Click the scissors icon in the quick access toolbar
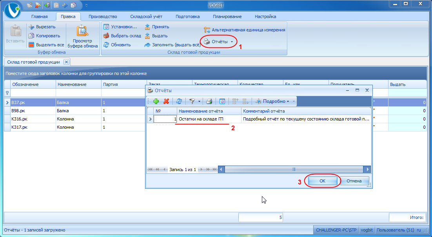The width and height of the screenshot is (432, 237). 65,5
